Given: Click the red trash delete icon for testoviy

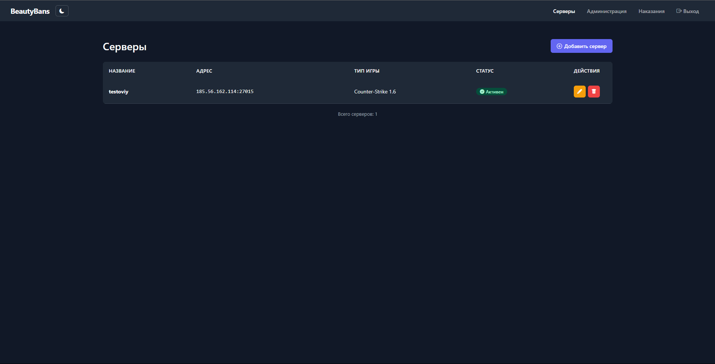Looking at the screenshot, I should point(594,92).
